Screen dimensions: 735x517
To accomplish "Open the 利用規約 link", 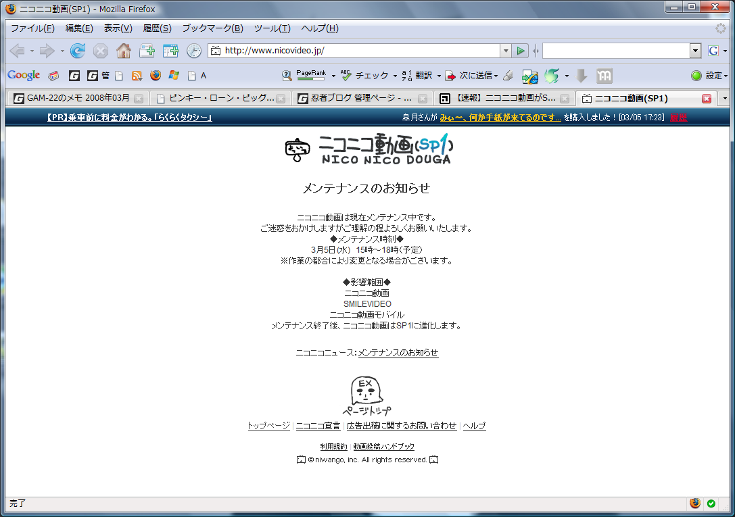I will [x=333, y=447].
